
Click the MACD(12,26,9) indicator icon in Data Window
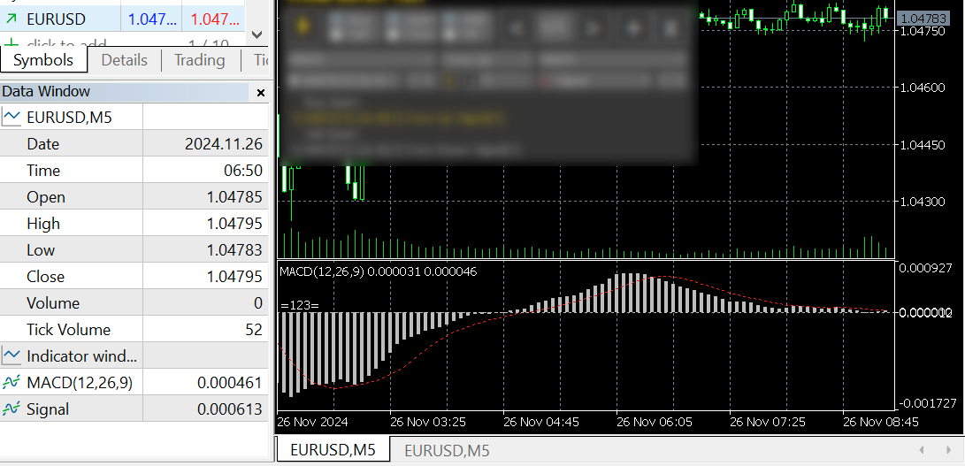(x=11, y=383)
